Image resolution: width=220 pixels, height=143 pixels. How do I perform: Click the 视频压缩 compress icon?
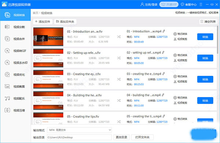7,110
